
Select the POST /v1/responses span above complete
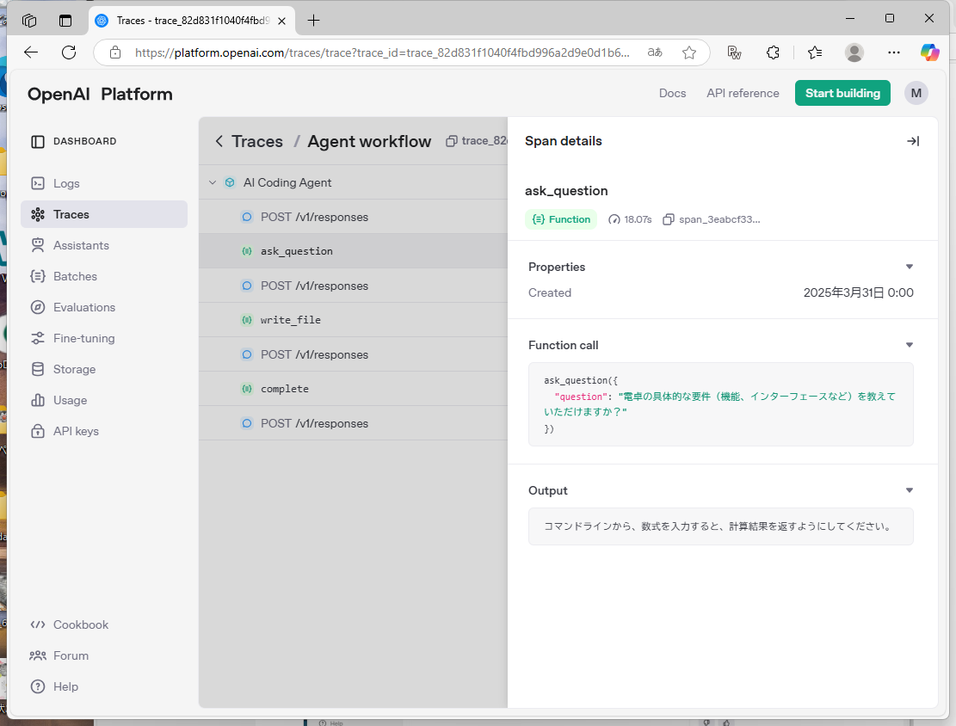point(353,354)
